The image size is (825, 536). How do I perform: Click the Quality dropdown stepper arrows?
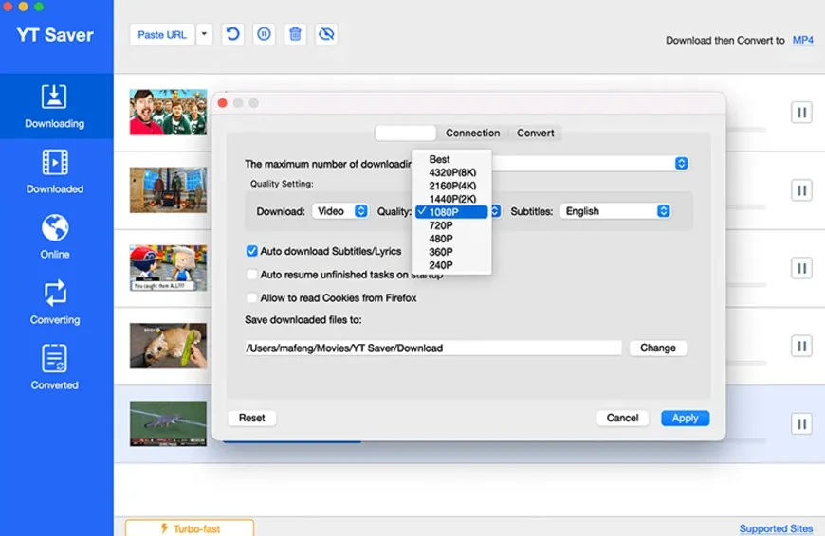(495, 211)
